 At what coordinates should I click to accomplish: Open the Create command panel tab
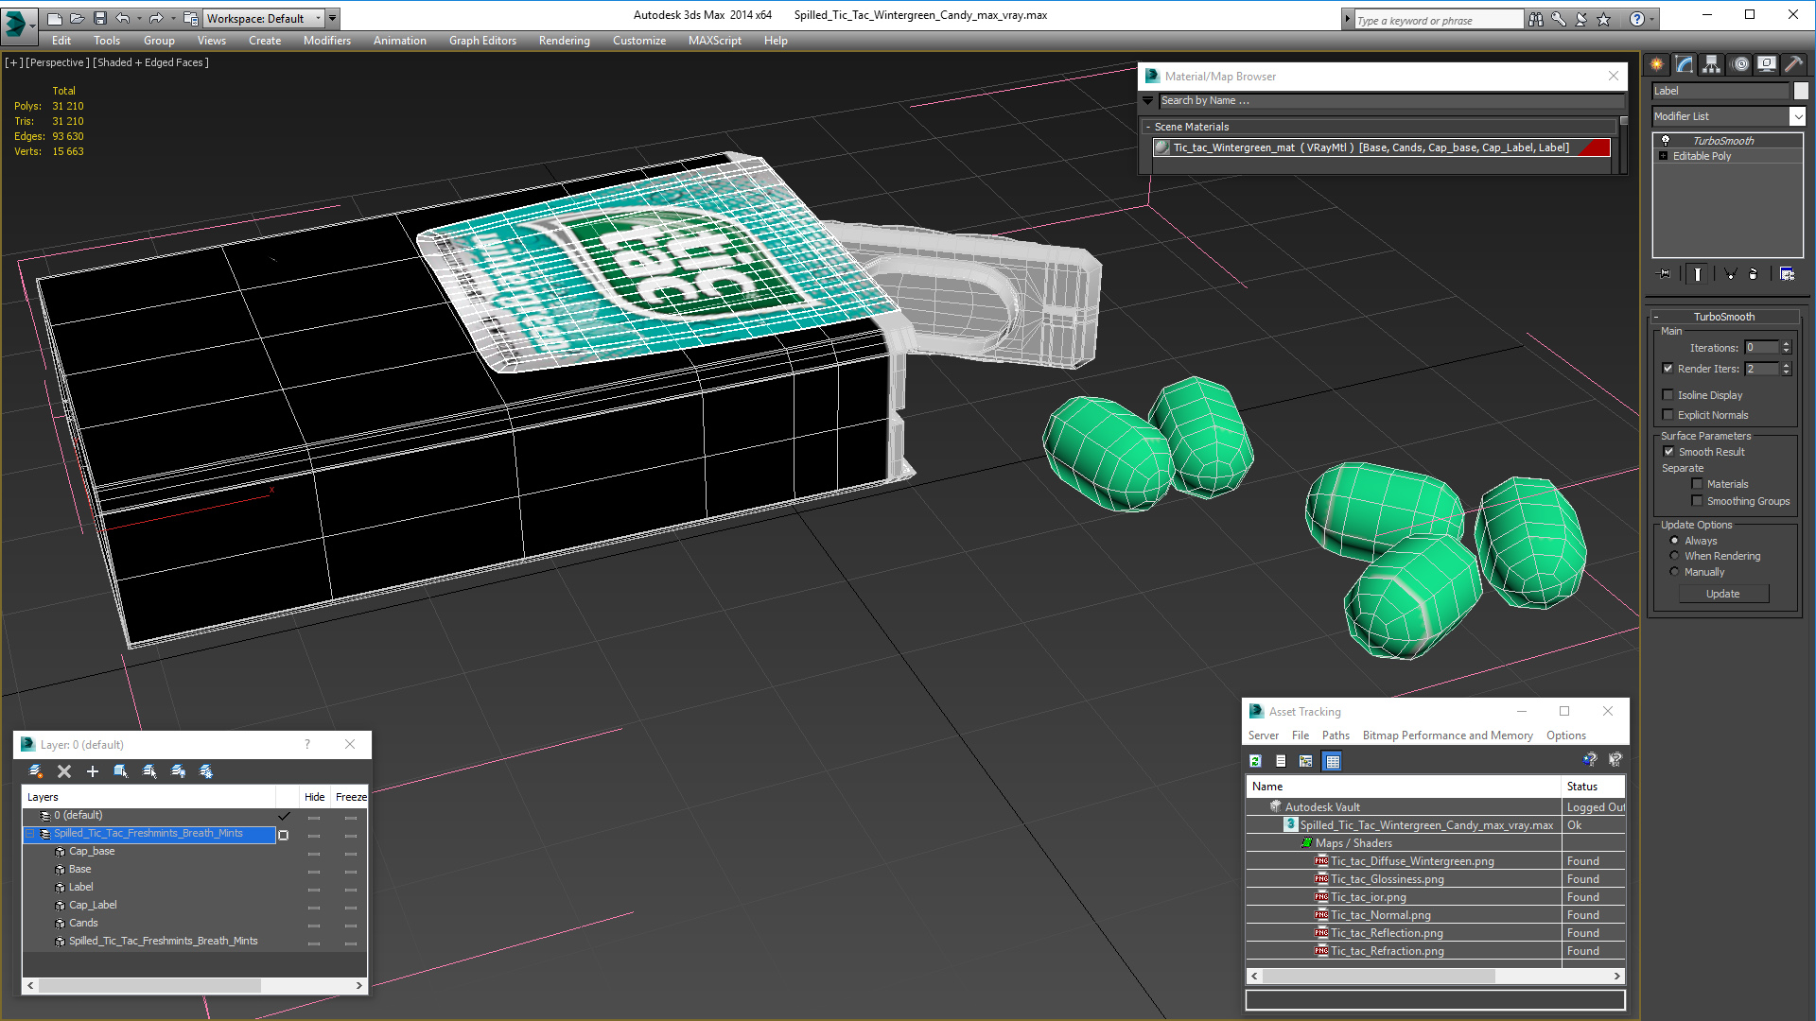[1657, 64]
